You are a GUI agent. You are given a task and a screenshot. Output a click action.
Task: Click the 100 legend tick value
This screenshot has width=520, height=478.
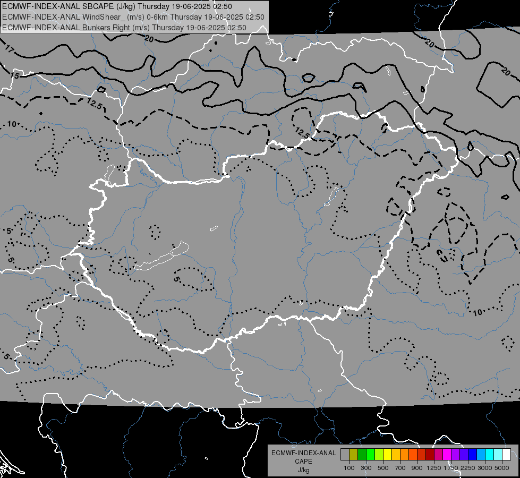pos(349,468)
